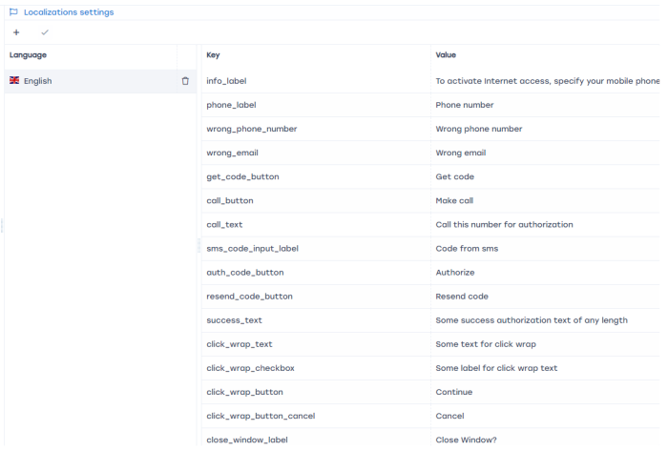Edit the 'Make call' value cell

click(454, 200)
